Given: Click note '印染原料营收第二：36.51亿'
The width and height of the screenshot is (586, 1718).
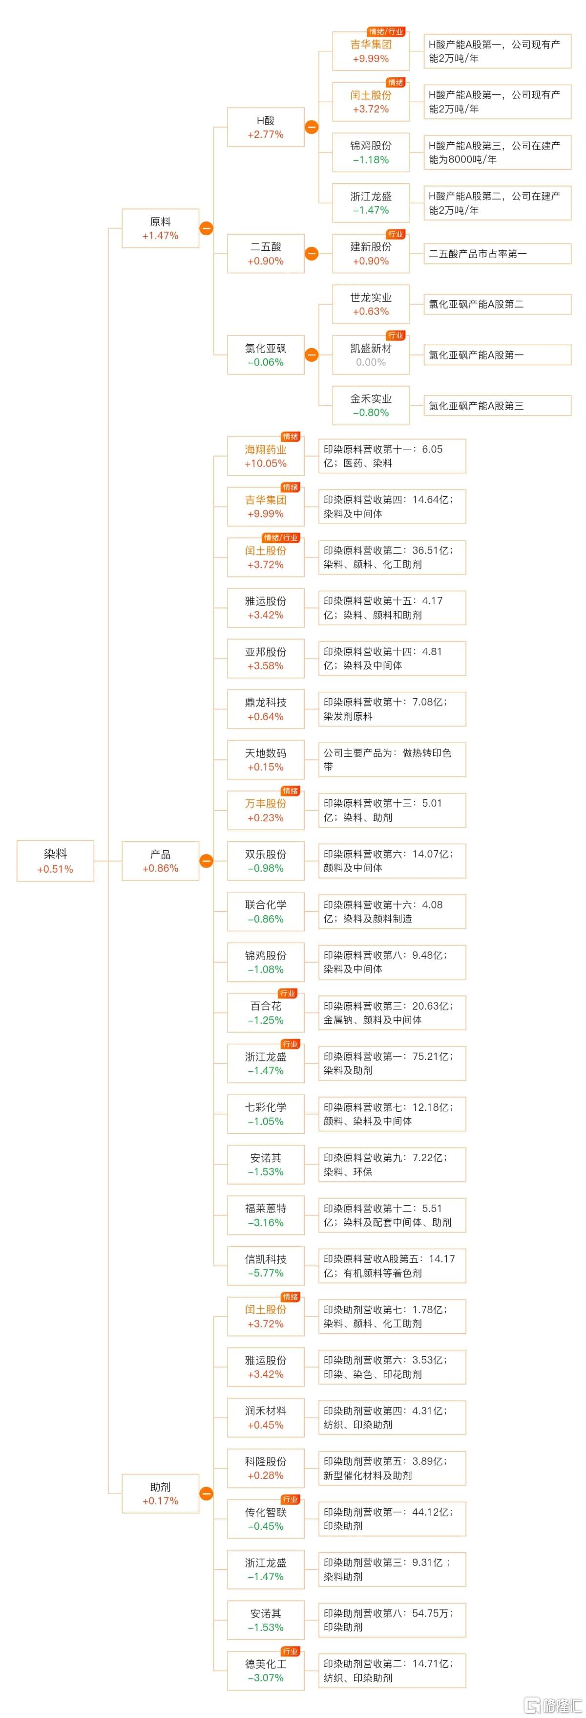Looking at the screenshot, I should coord(392,557).
